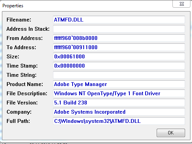Close the Properties dialog window

tap(182, 4)
